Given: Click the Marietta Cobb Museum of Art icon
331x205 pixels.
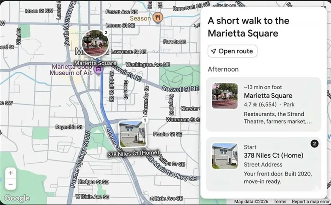Looking at the screenshot, I should coord(98,70).
